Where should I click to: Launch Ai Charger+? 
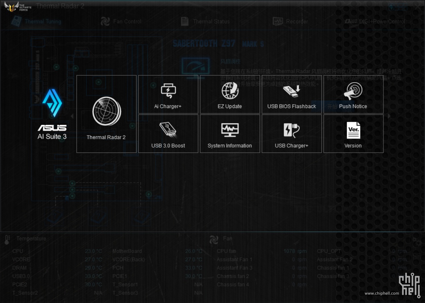(168, 94)
